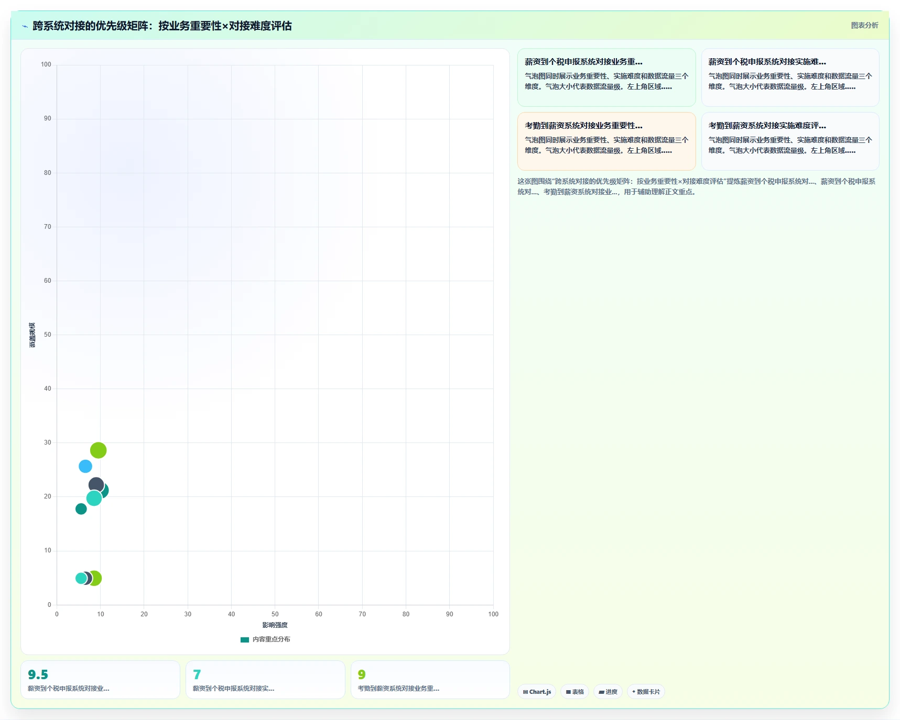Select the 考勤到薪资系统对接实施难度评 card
This screenshot has width=900, height=720.
pos(790,141)
